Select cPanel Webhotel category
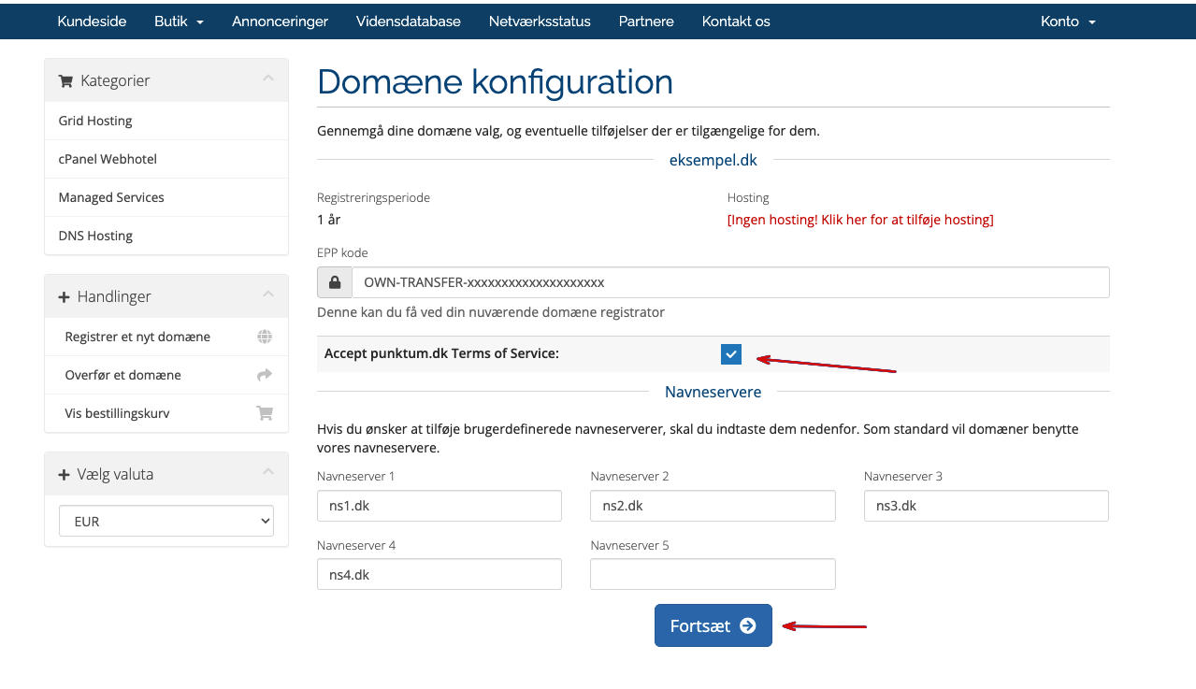Screen dimensions: 1196x689 108,159
